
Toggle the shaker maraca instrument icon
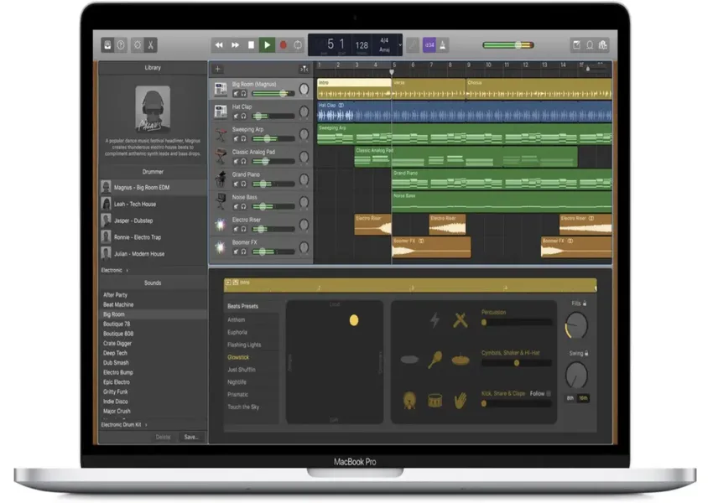tap(435, 360)
